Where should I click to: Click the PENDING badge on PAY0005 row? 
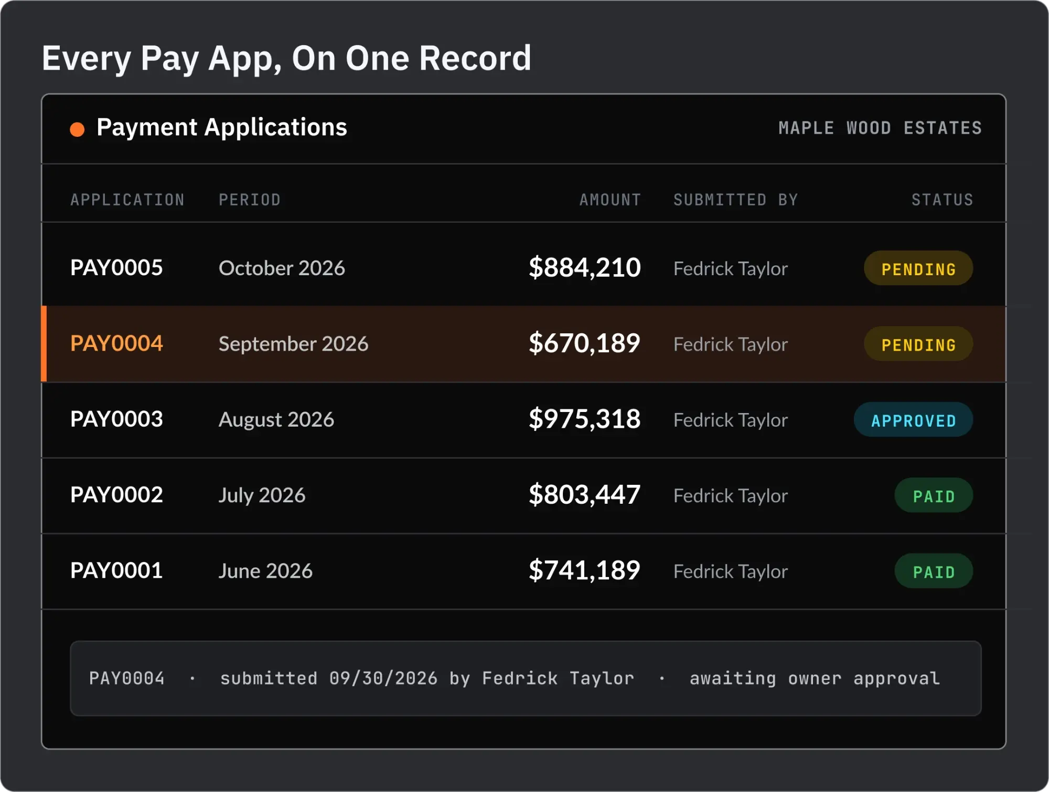[x=918, y=268]
